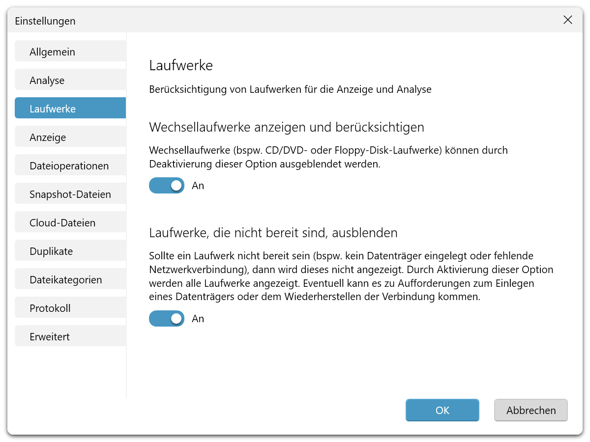Switch to the Analyse tab
The width and height of the screenshot is (590, 442).
[x=70, y=80]
